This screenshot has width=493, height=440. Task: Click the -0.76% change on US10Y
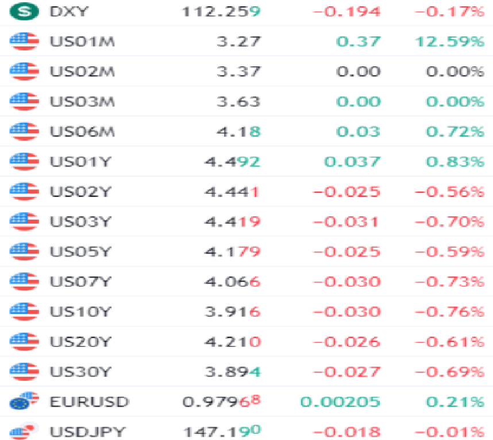tap(449, 311)
